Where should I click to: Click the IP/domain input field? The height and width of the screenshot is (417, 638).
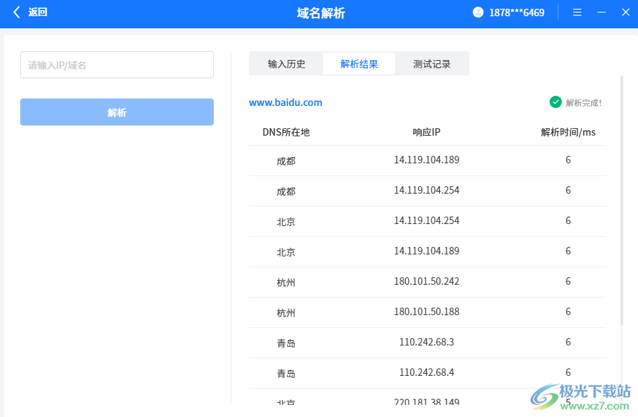[117, 64]
